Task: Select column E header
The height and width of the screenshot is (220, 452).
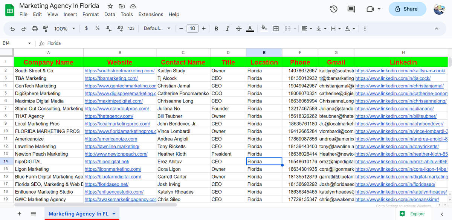Action: 264,53
